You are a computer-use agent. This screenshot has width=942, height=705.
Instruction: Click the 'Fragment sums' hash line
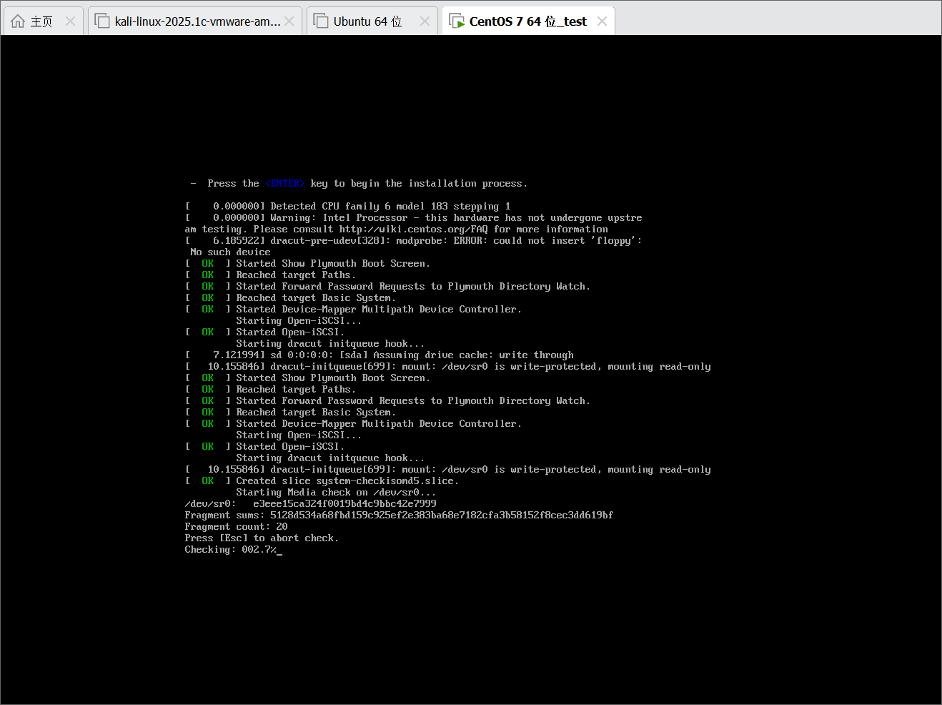[x=399, y=516]
